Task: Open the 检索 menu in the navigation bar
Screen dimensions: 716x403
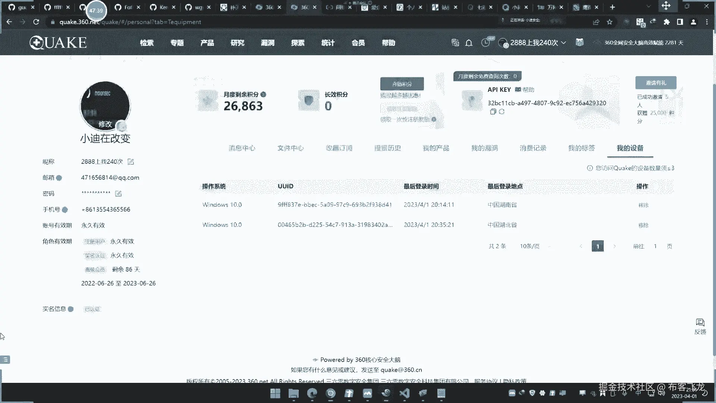Action: [147, 43]
